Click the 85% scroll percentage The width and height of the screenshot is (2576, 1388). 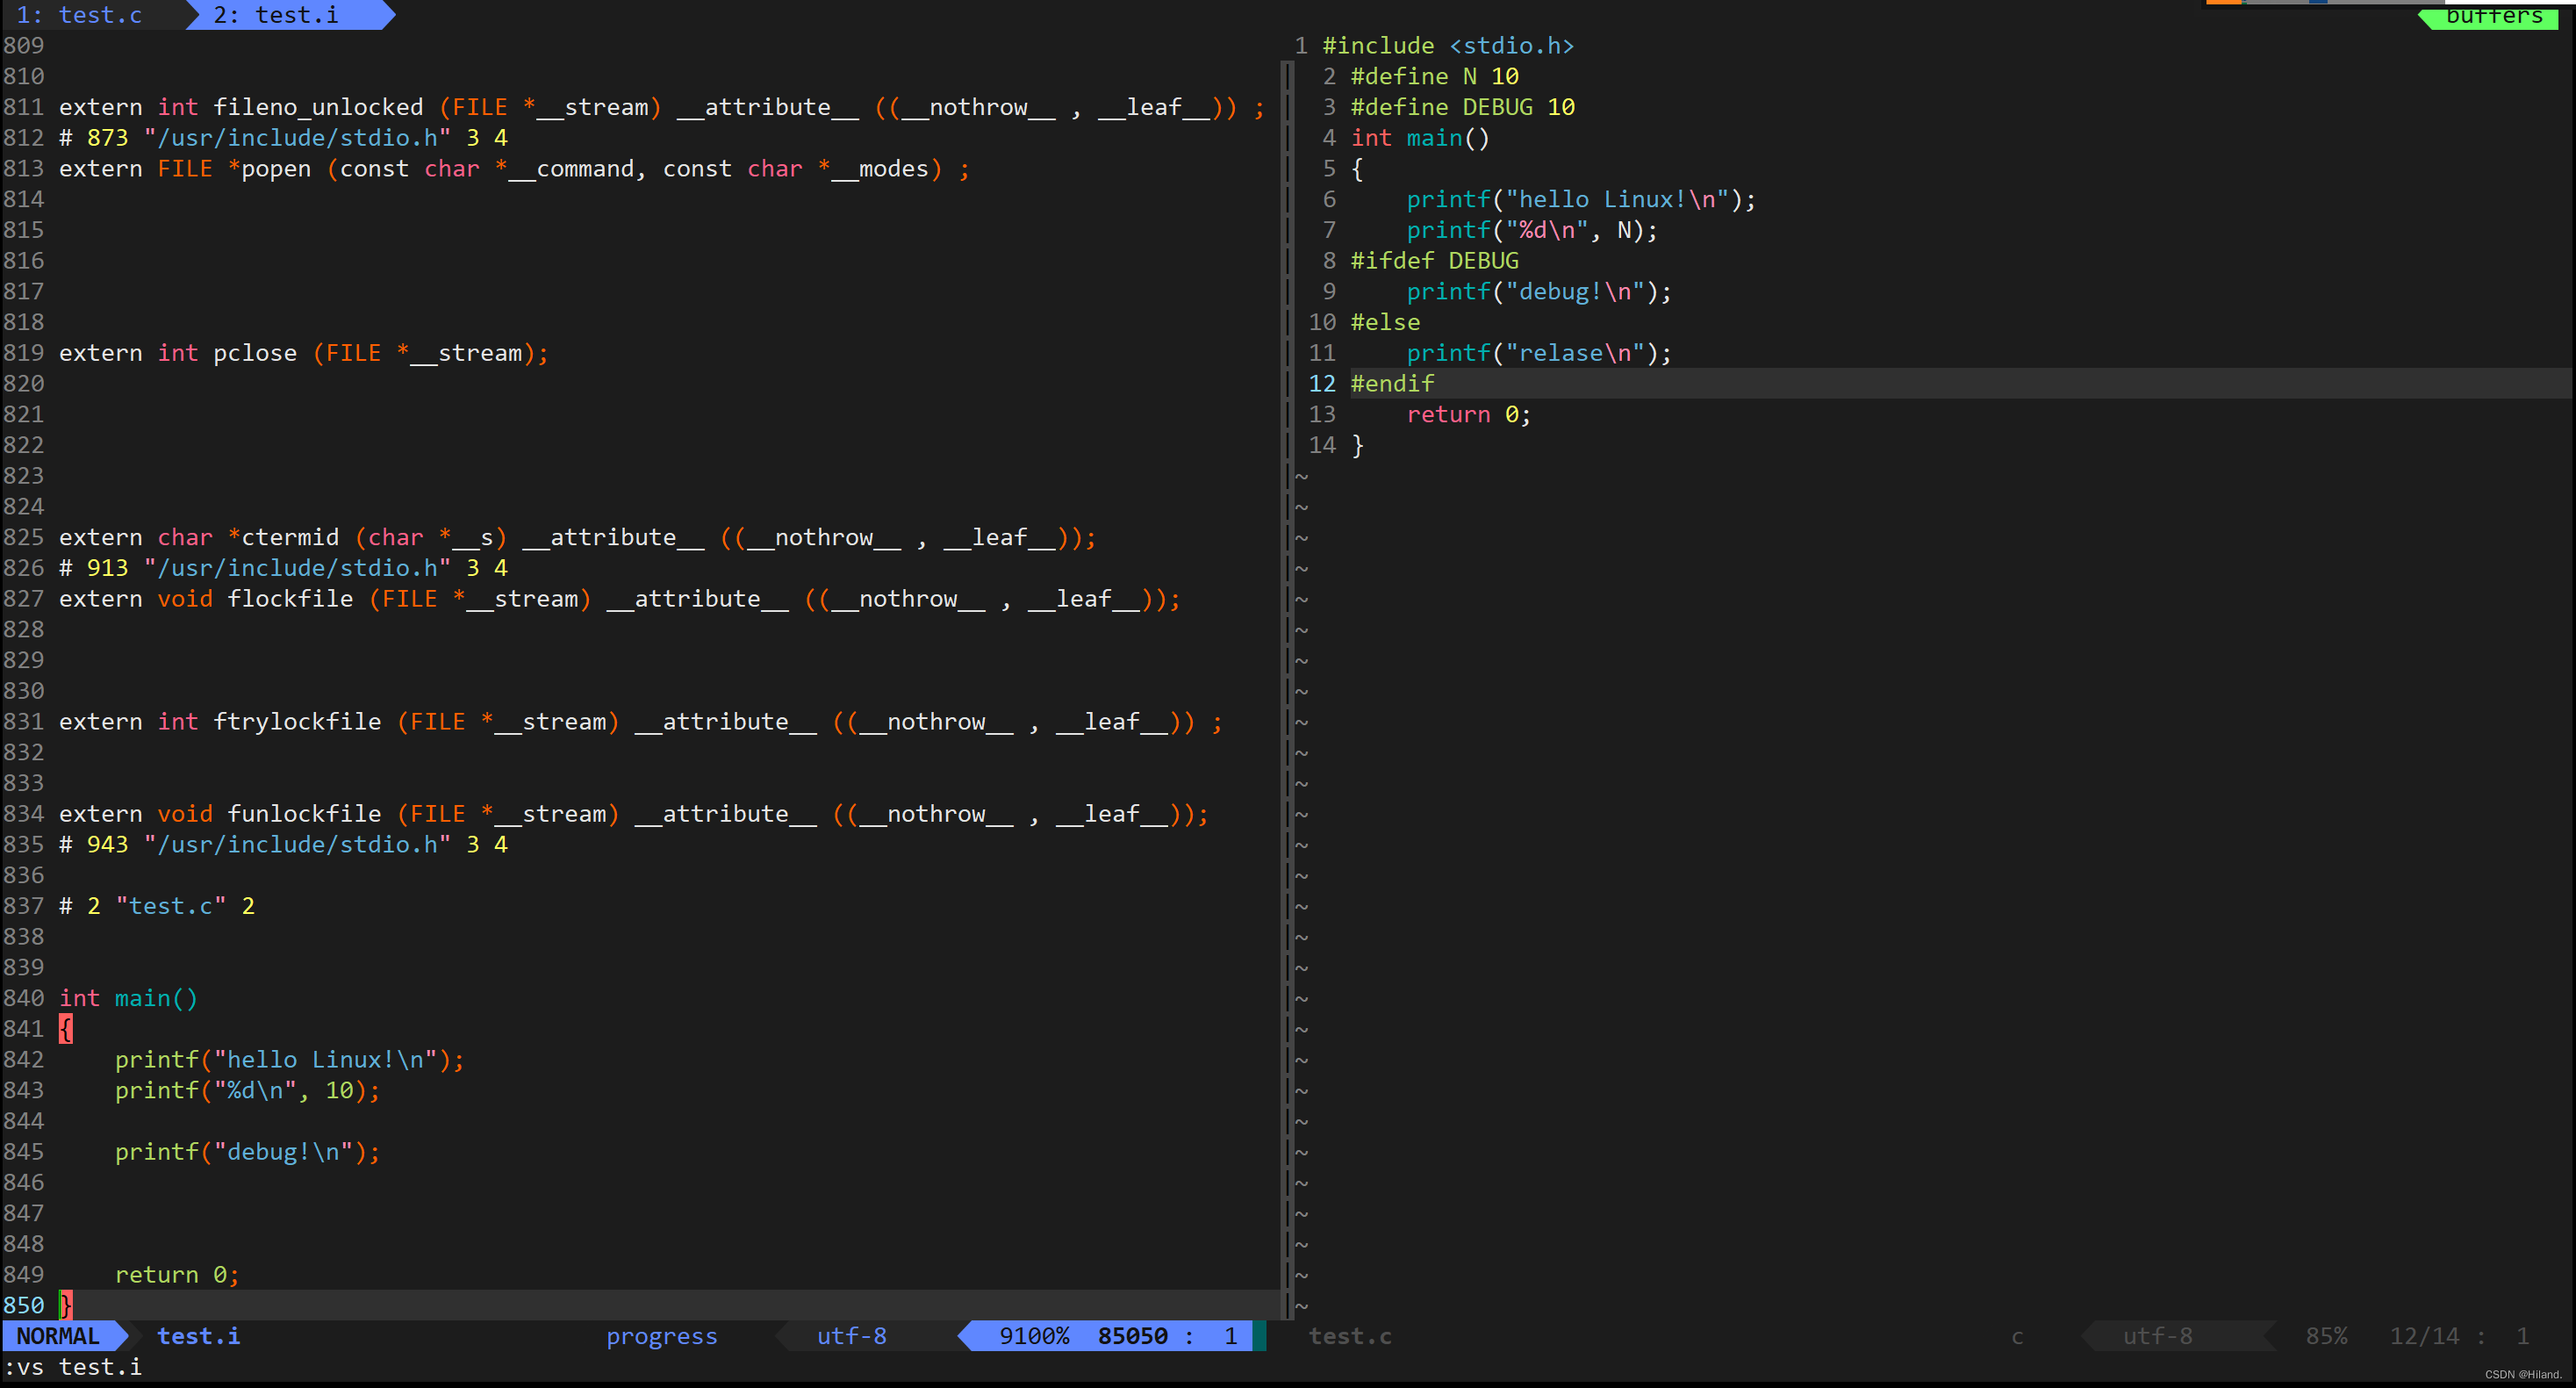coord(2326,1336)
